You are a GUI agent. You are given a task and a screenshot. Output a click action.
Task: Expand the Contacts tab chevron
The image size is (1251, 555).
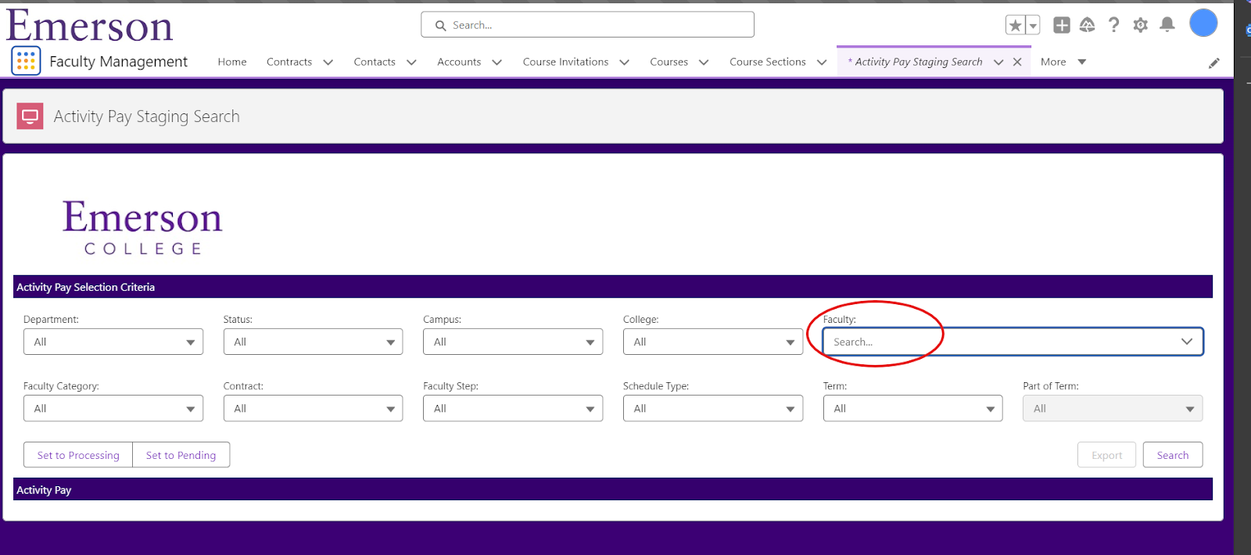pyautogui.click(x=411, y=63)
